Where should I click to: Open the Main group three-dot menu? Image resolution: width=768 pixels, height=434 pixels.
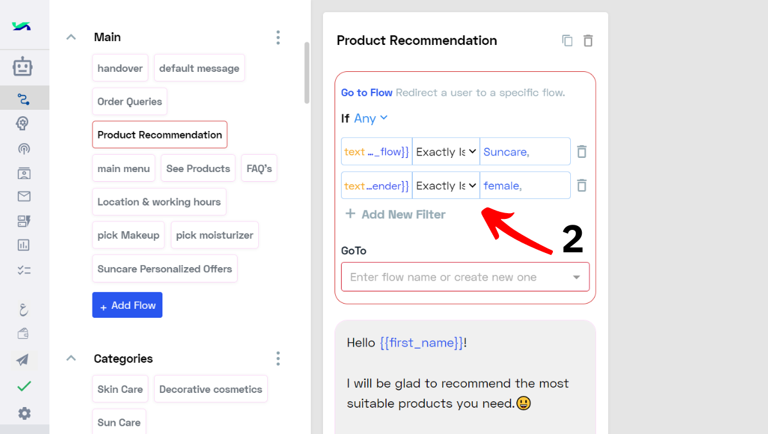(x=278, y=38)
